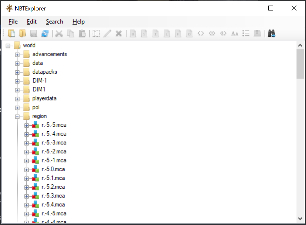Add a Long Array tag icon
306x225 pixels.
coord(223,33)
